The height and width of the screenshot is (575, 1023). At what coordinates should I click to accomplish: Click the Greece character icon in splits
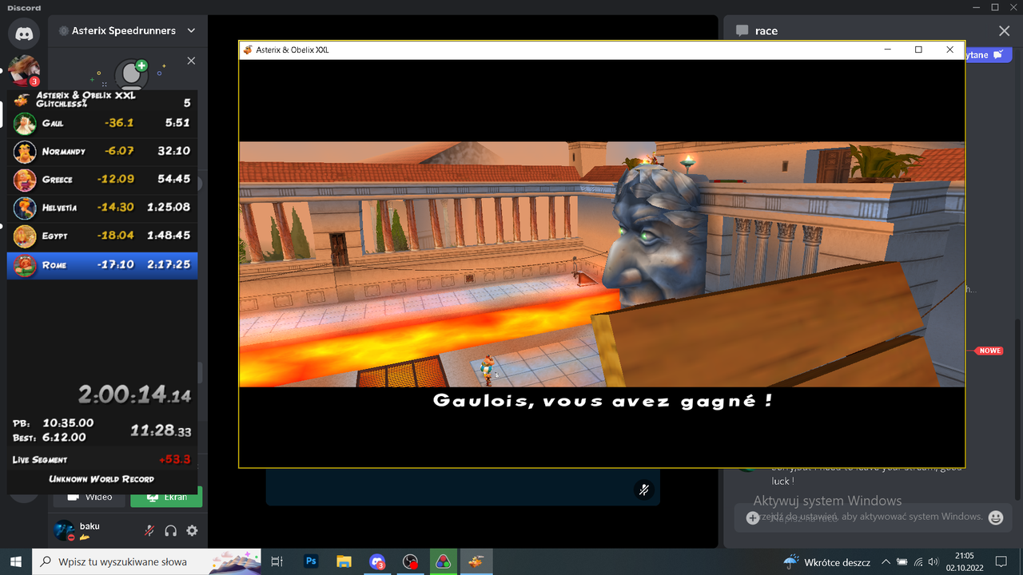(x=25, y=180)
